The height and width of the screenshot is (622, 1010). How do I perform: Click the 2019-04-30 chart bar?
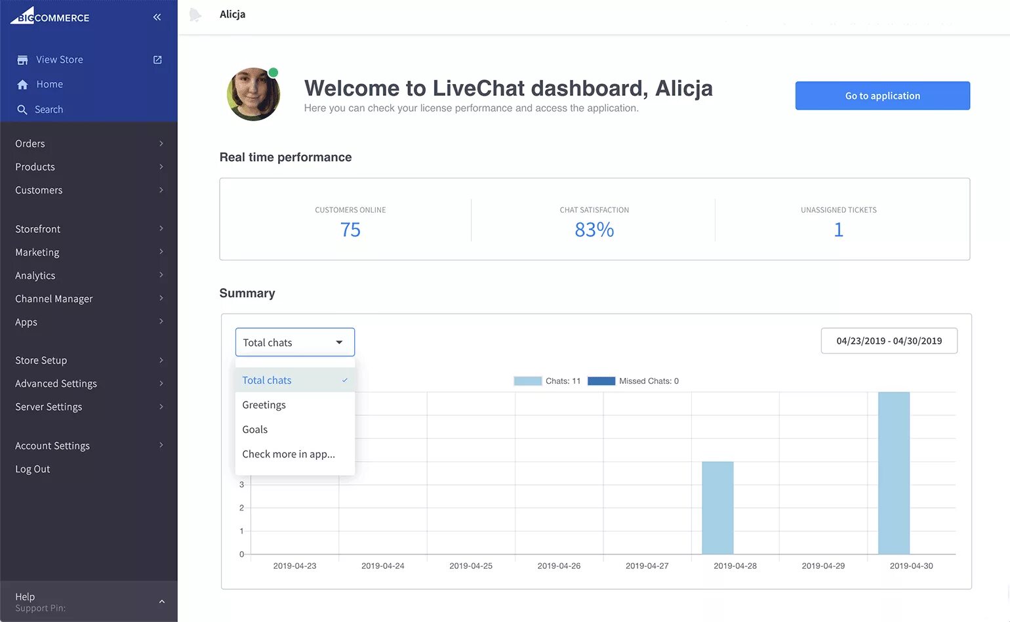point(894,473)
